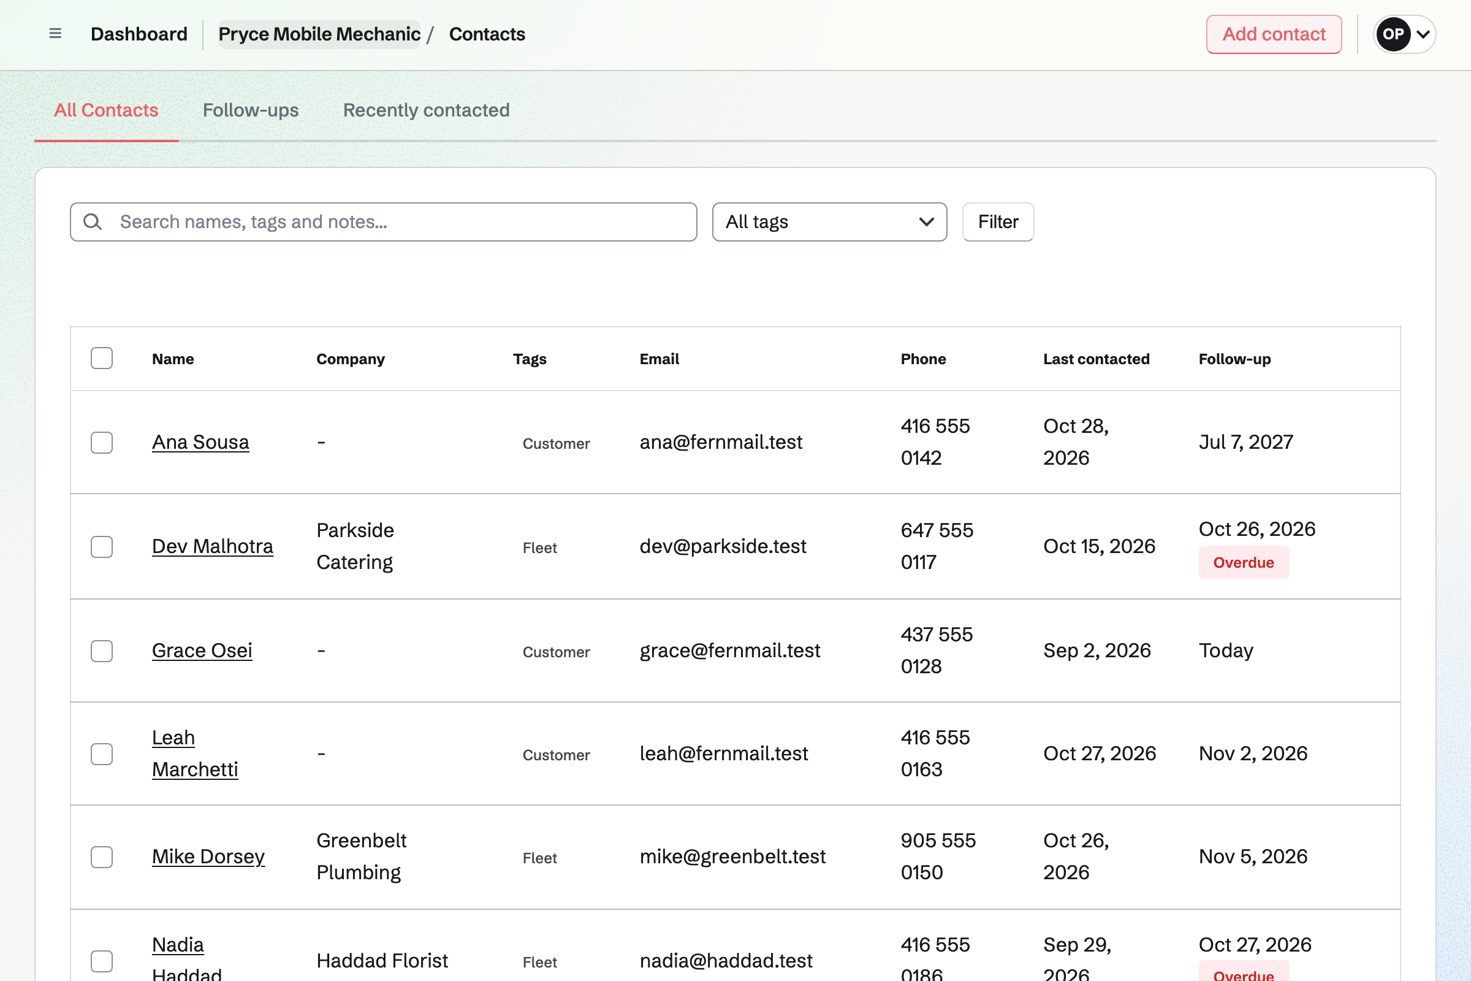
Task: Switch to the All Contacts tab
Action: pos(106,110)
